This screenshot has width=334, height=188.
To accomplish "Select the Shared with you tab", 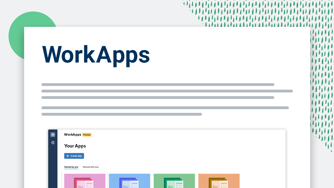I will pyautogui.click(x=91, y=167).
